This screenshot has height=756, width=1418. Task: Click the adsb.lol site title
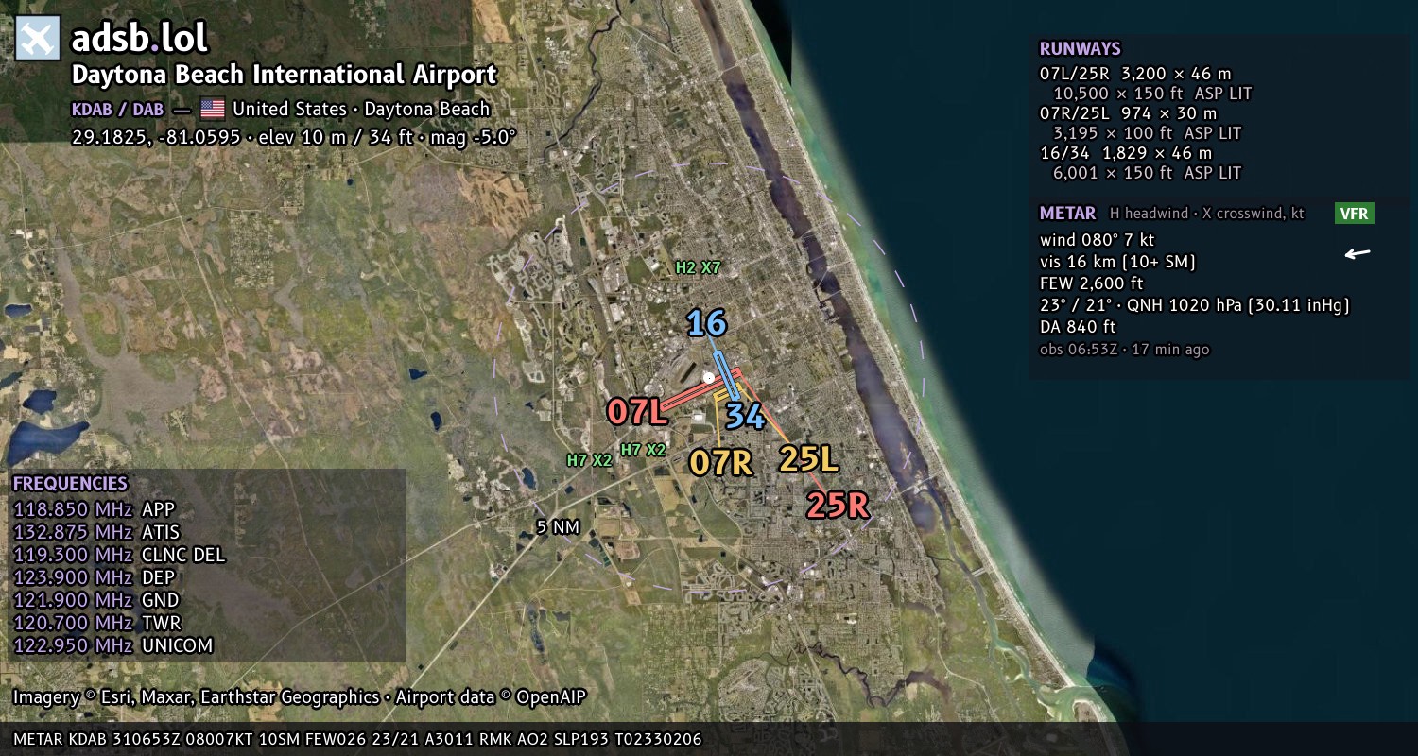140,39
